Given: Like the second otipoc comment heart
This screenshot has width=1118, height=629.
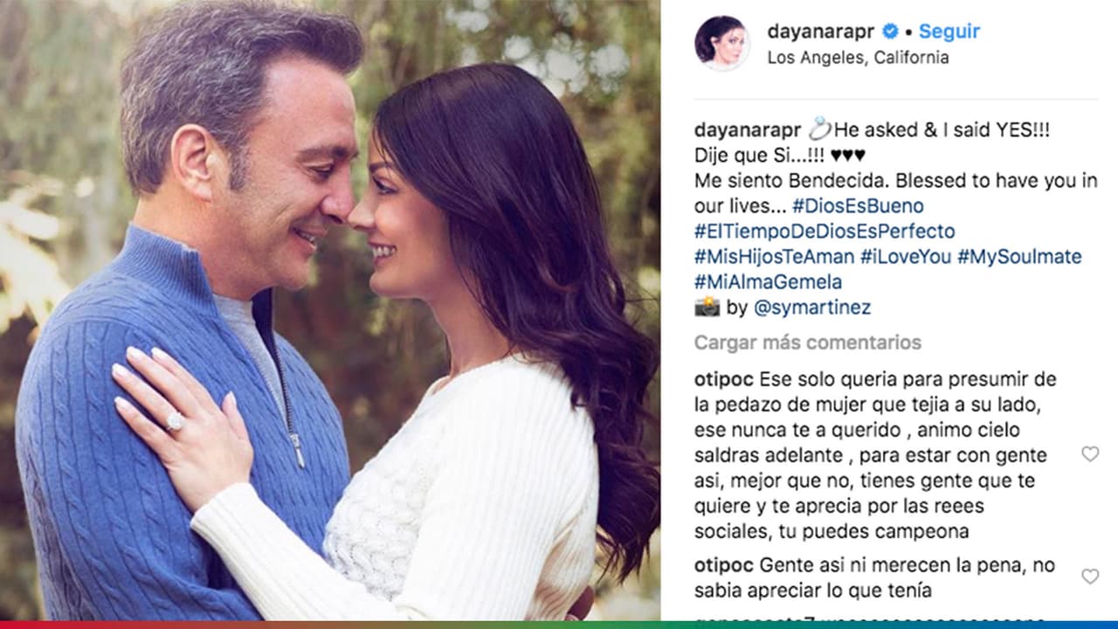Looking at the screenshot, I should (1089, 577).
